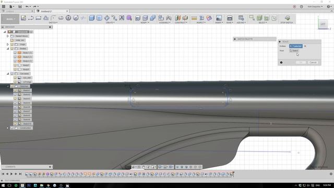334x188 pixels.
Task: Open timeline settings gear icon
Action: (331, 174)
